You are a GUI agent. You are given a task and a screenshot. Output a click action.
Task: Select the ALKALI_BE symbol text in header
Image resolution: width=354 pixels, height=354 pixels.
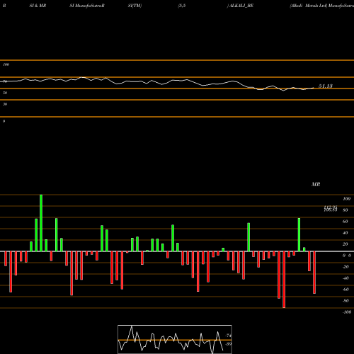pyautogui.click(x=240, y=6)
